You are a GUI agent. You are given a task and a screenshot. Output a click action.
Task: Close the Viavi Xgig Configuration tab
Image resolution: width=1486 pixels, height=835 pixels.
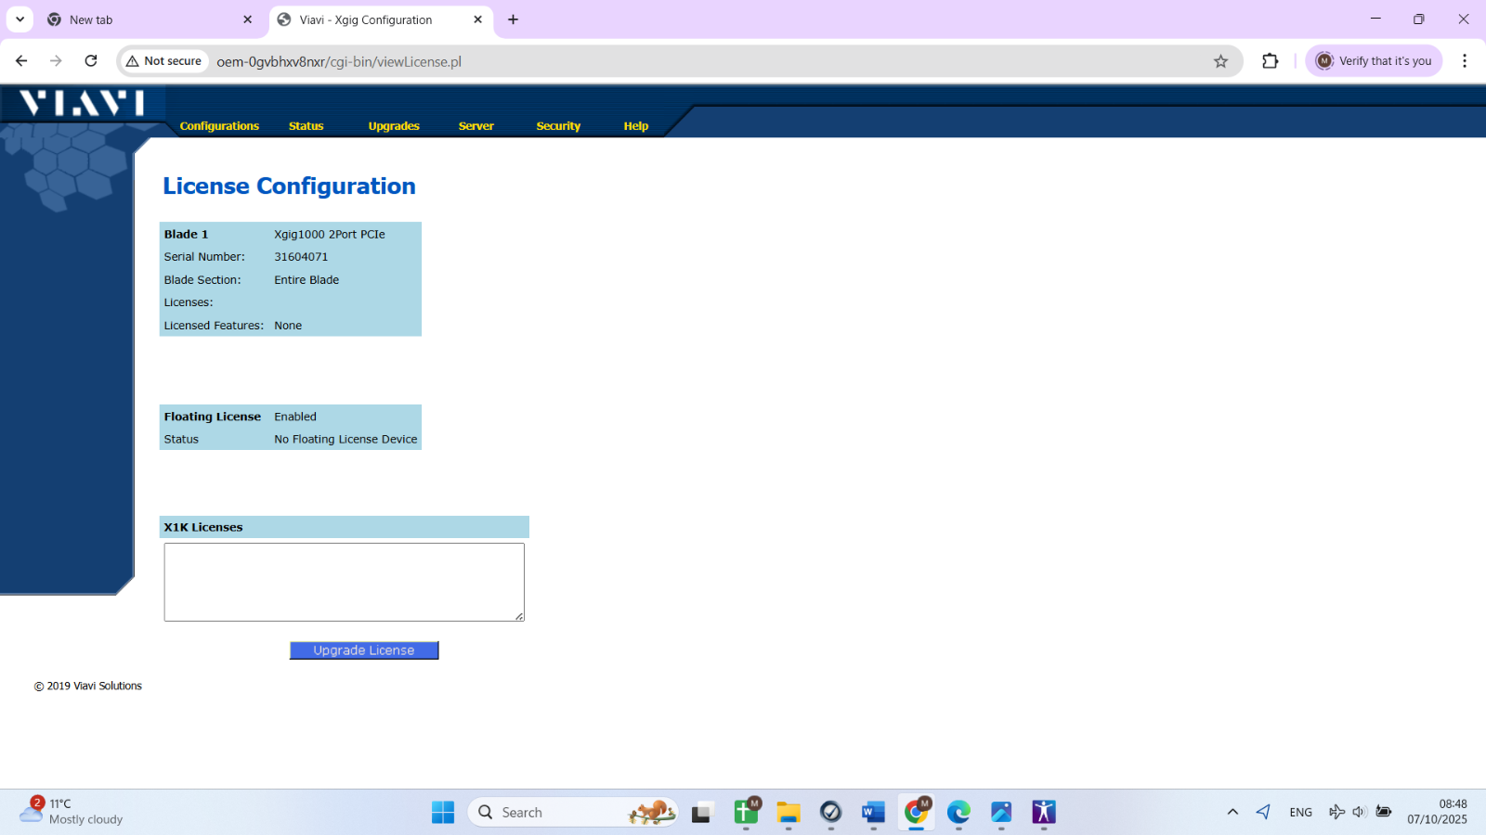click(x=477, y=19)
